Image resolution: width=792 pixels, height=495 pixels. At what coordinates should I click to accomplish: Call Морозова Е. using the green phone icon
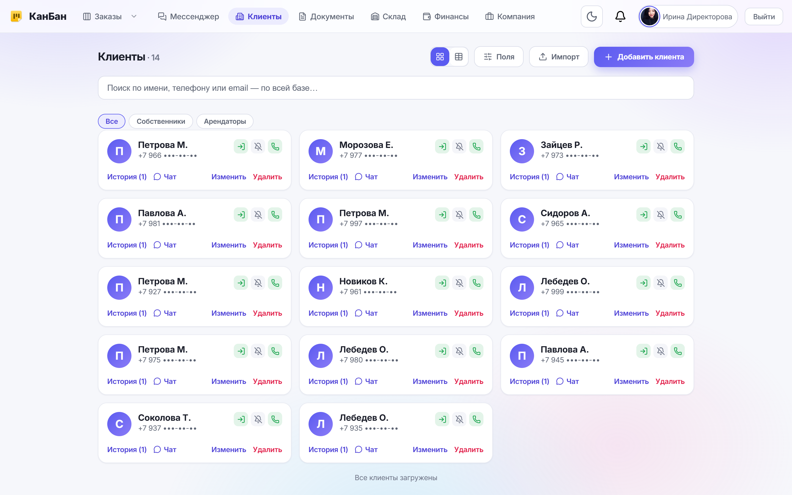476,146
